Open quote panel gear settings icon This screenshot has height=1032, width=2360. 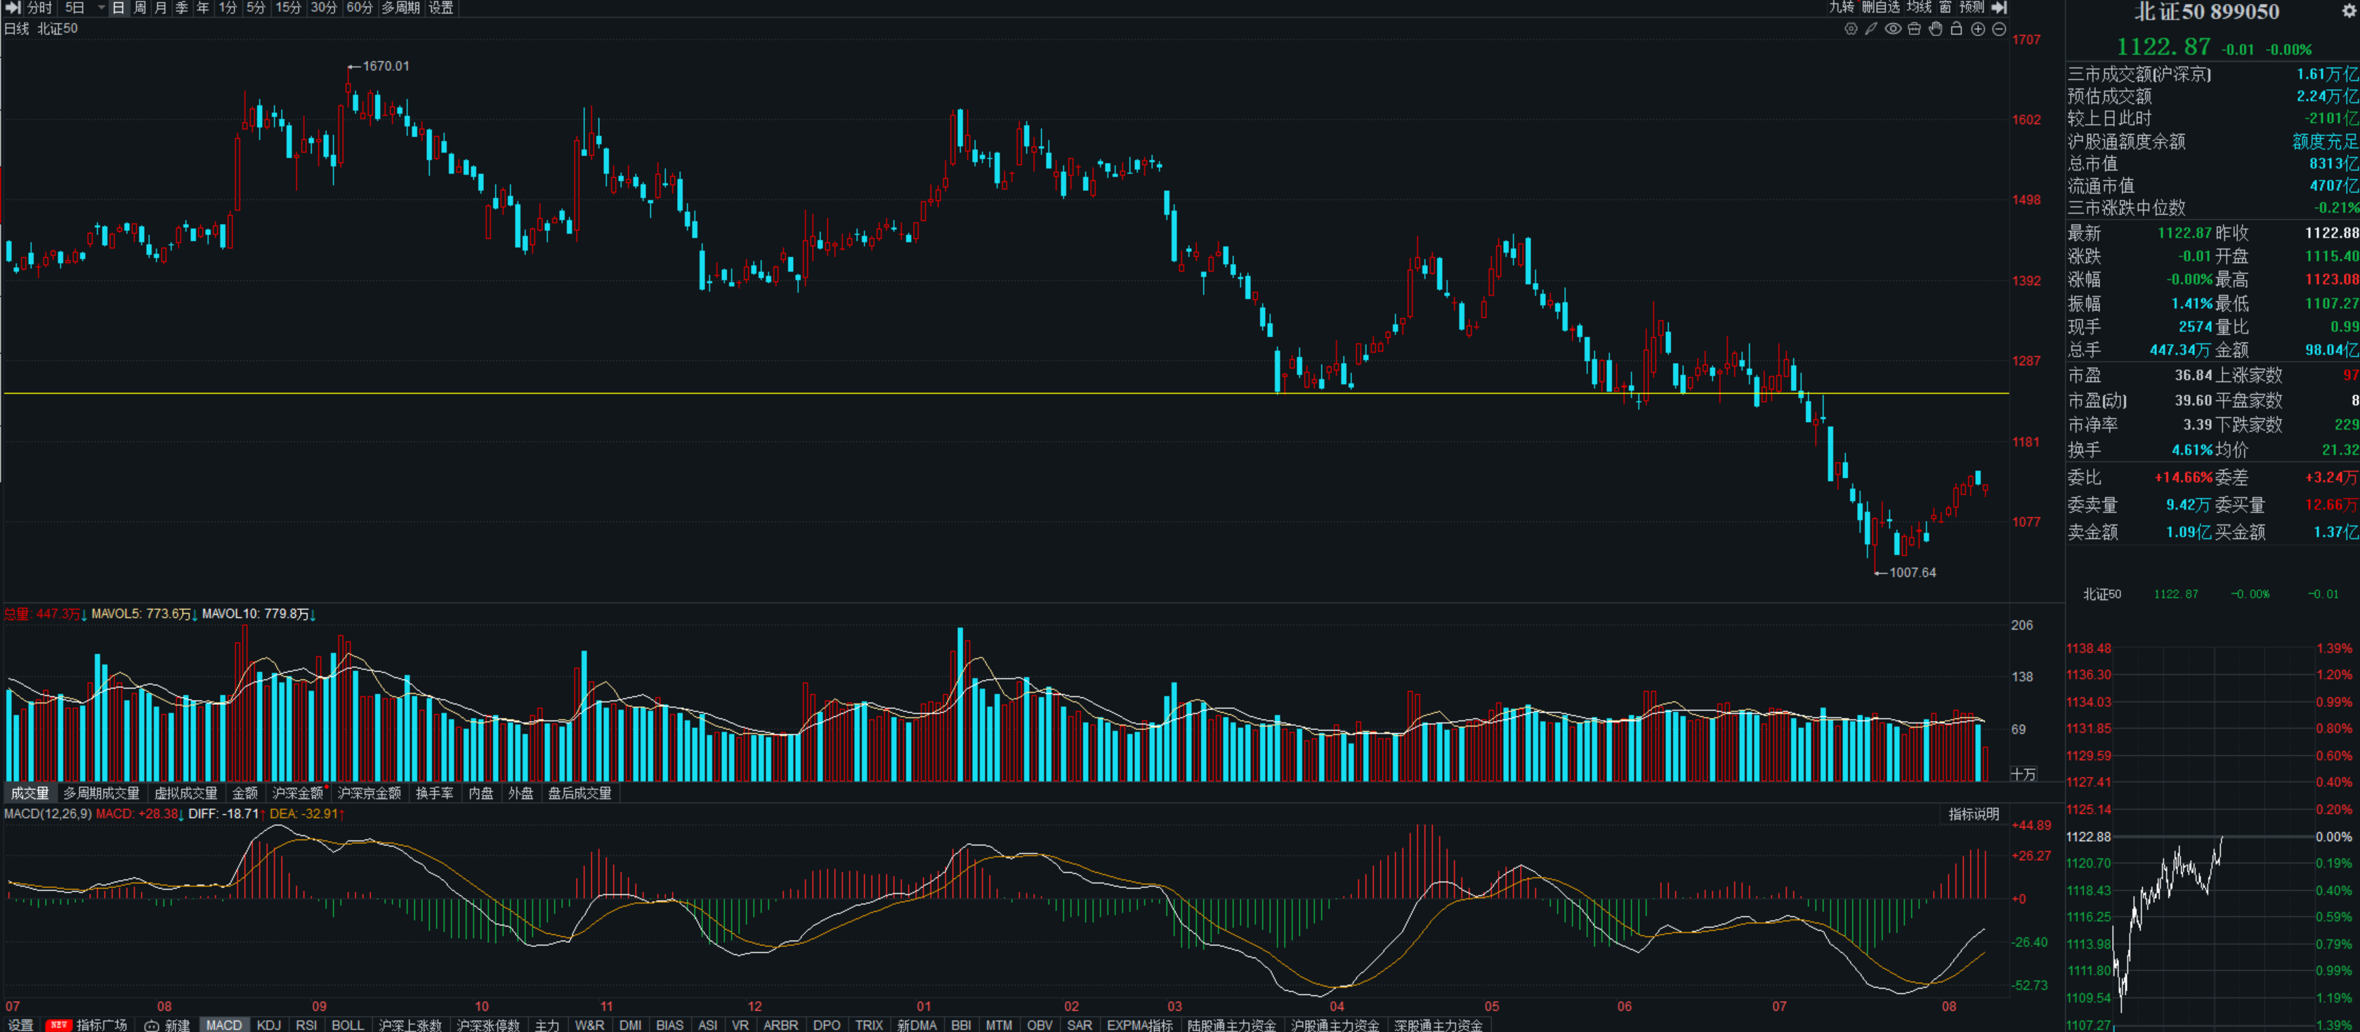2348,11
